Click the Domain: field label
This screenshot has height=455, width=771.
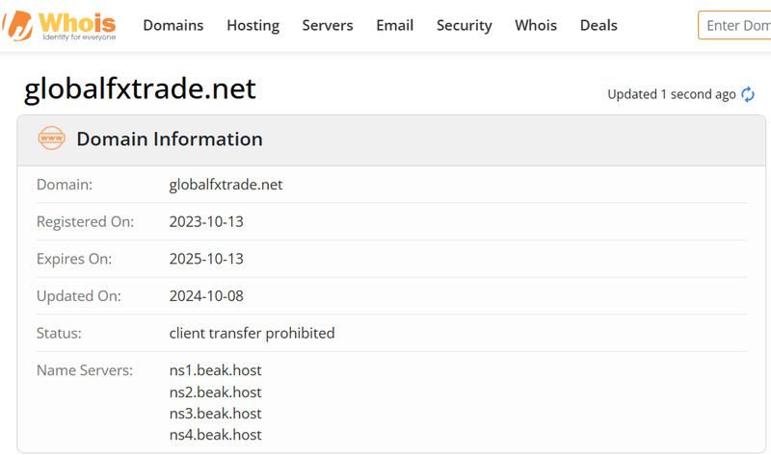[65, 185]
